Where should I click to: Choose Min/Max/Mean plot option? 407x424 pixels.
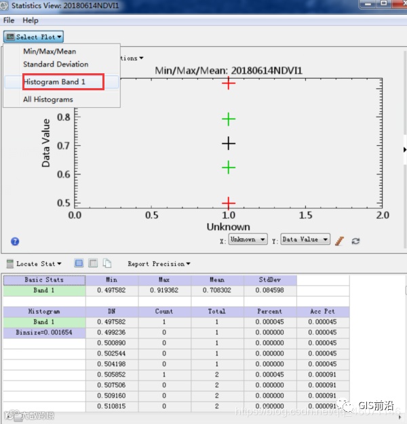50,52
